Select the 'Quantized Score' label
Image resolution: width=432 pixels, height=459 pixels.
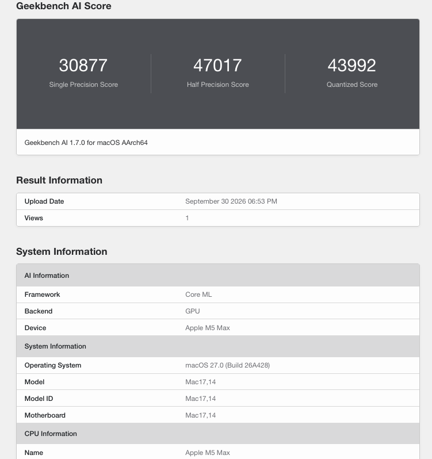tap(352, 85)
